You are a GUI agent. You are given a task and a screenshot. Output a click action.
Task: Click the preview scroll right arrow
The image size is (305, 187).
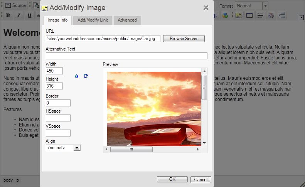tap(197, 150)
